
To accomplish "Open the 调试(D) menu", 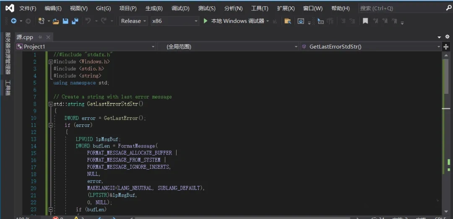I will click(180, 8).
